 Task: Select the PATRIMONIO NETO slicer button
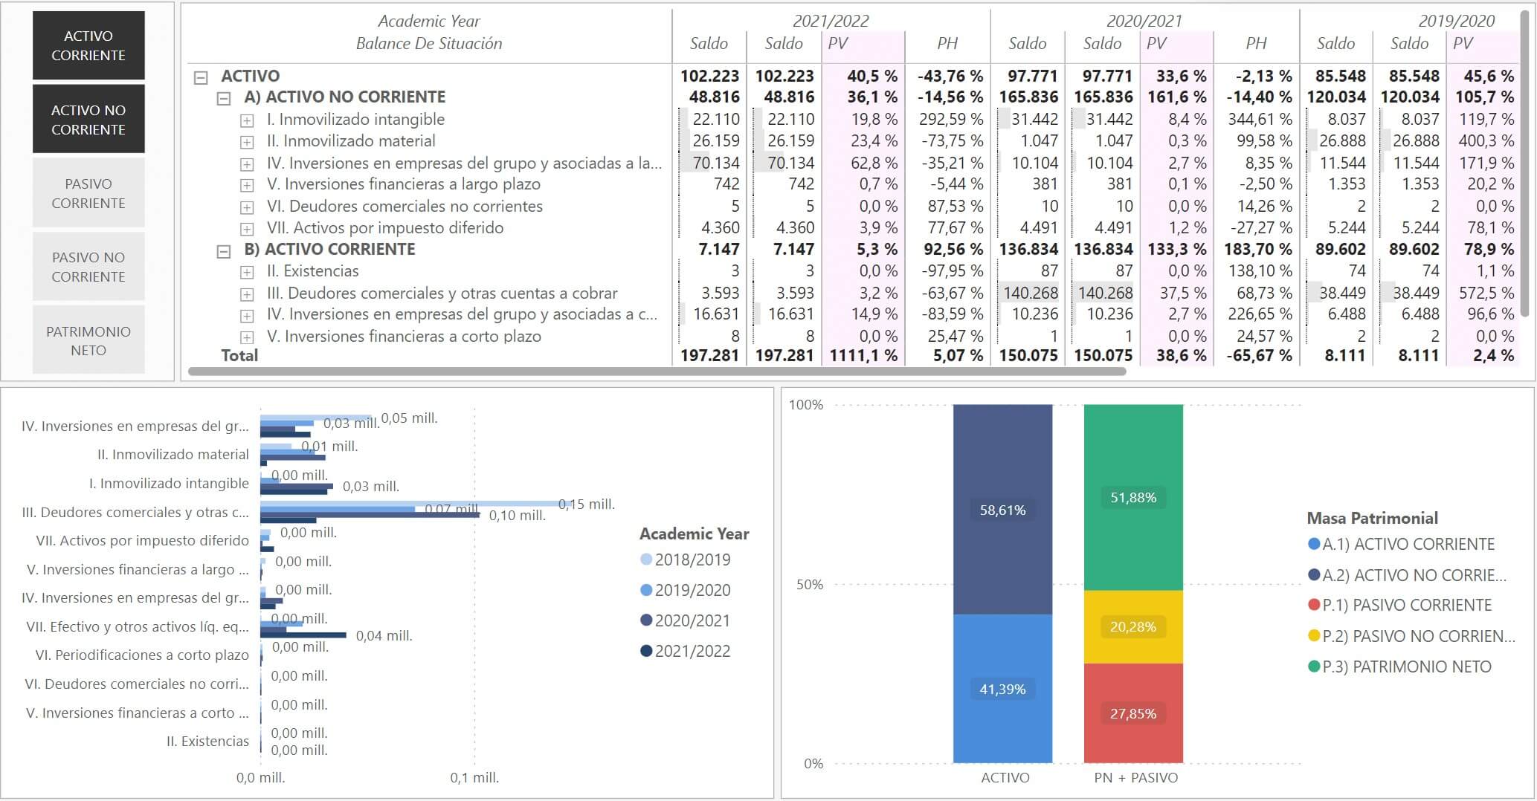point(88,340)
